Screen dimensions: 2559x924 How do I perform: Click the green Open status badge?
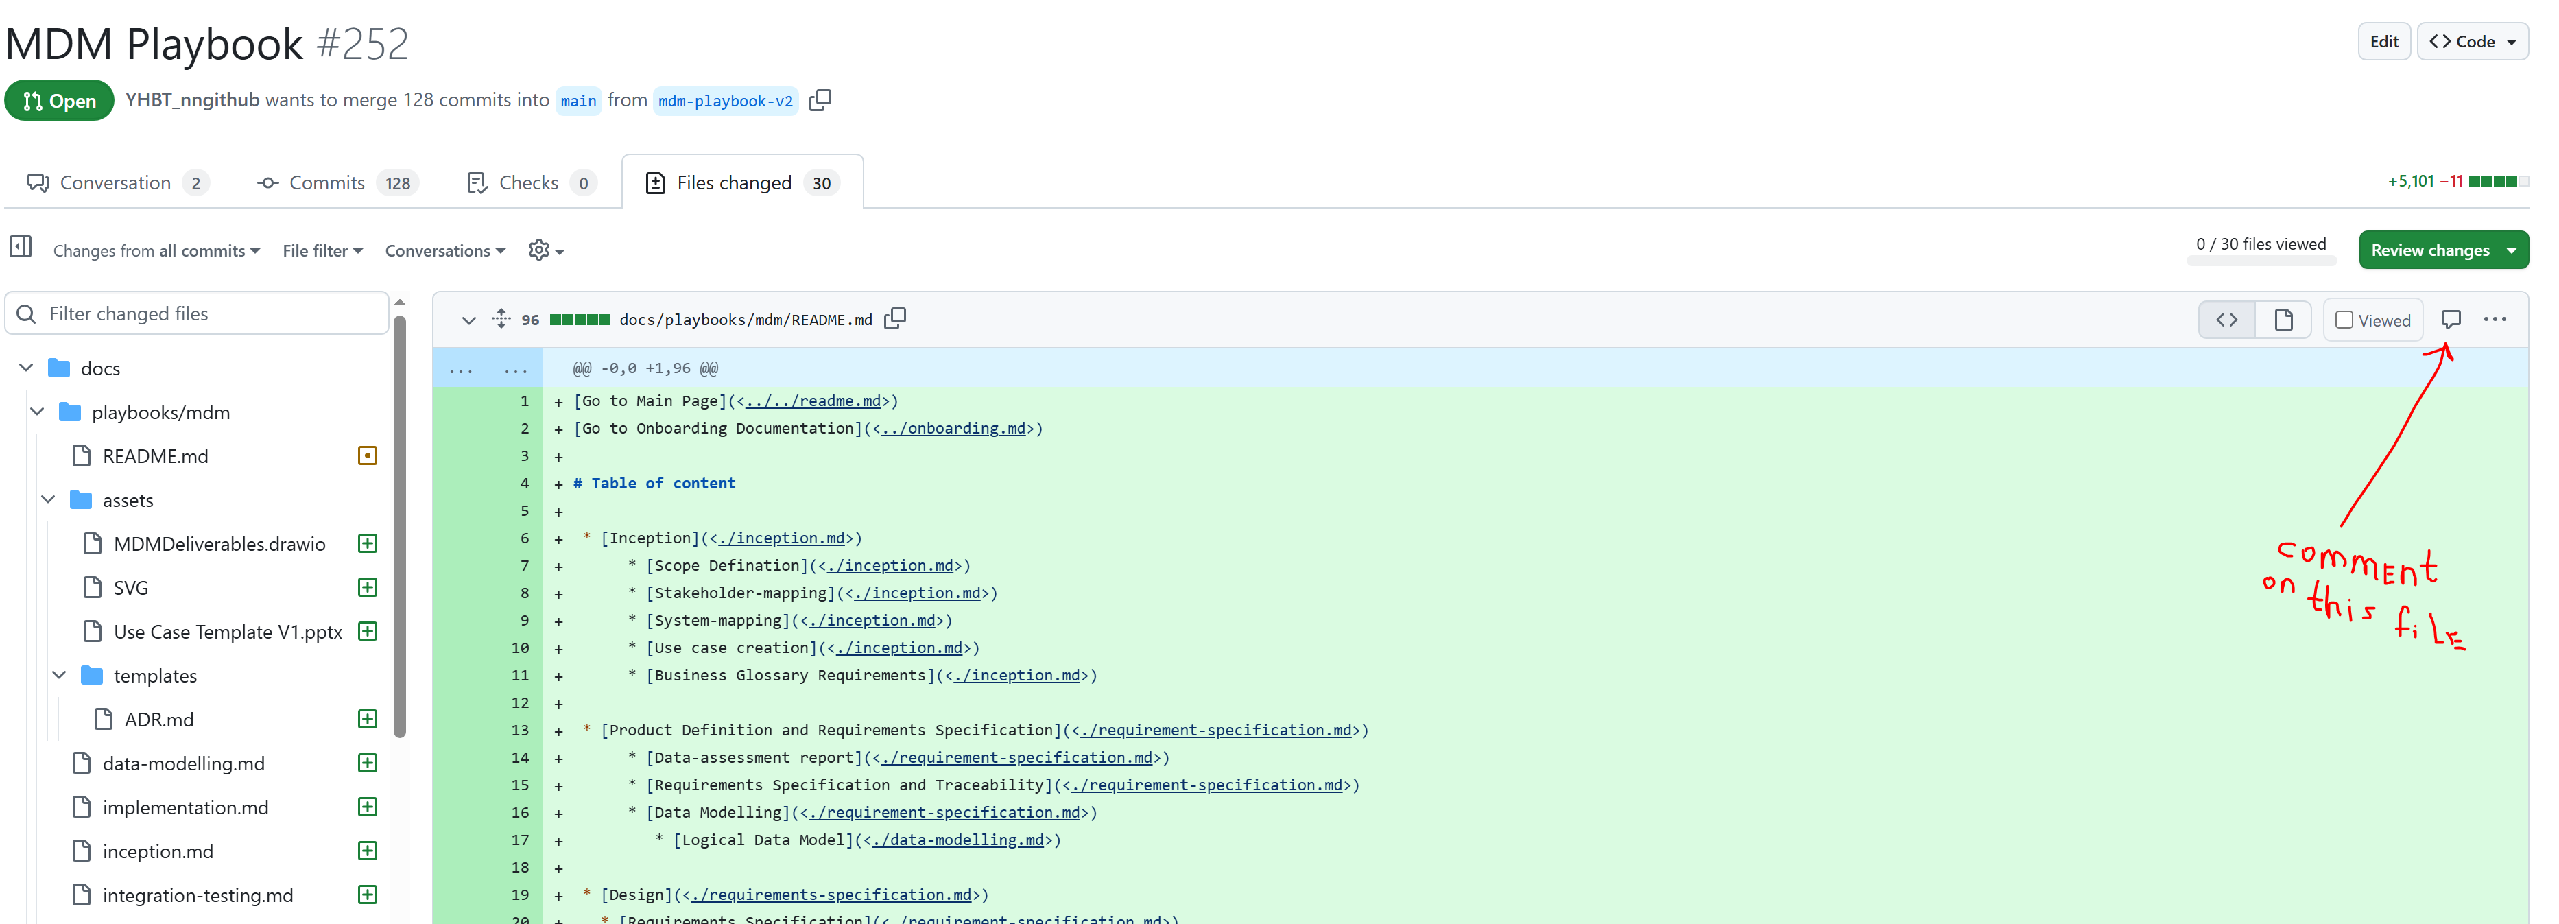pyautogui.click(x=60, y=100)
